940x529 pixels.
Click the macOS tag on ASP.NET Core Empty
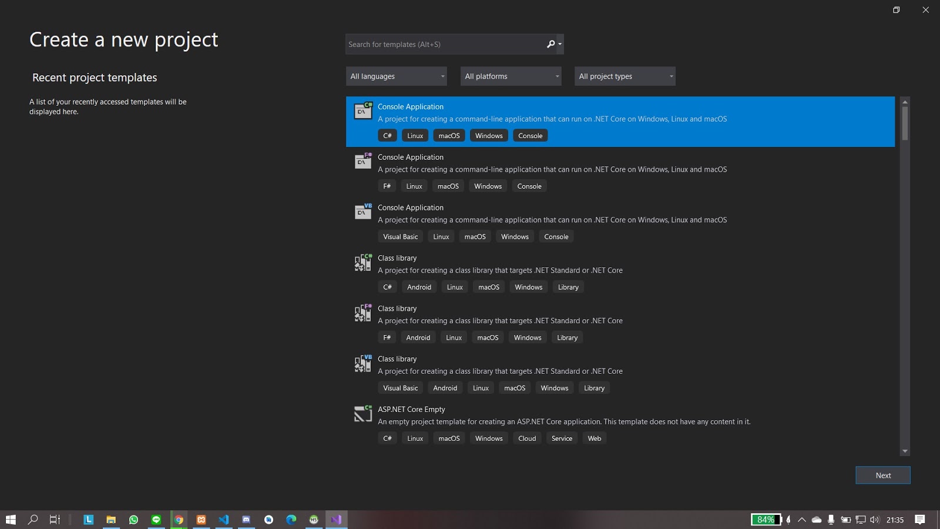(x=449, y=438)
